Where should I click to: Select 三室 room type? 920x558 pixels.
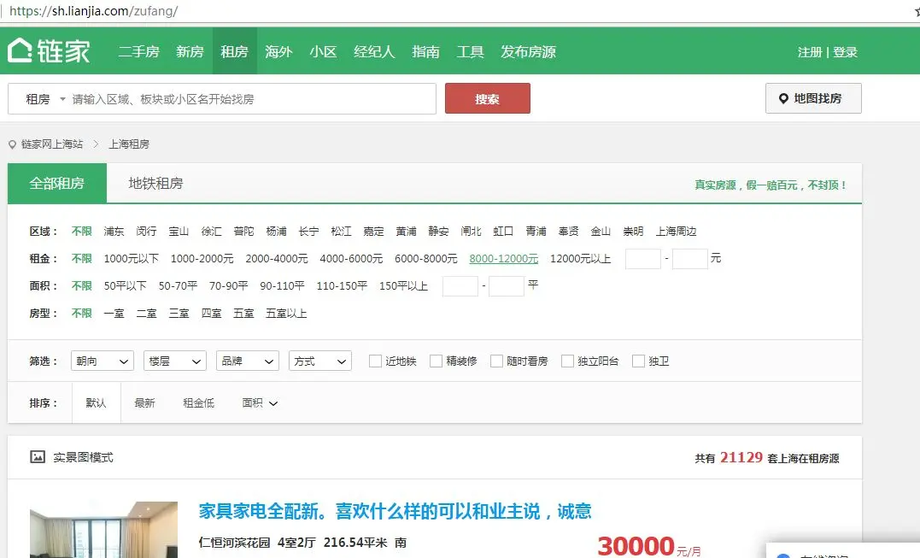(179, 314)
